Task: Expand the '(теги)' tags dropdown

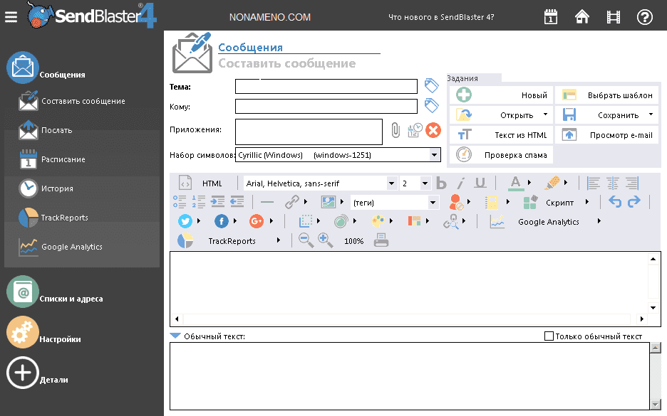Action: point(433,203)
